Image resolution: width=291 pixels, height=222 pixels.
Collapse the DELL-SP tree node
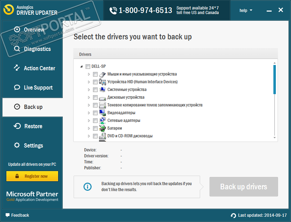tap(81, 66)
